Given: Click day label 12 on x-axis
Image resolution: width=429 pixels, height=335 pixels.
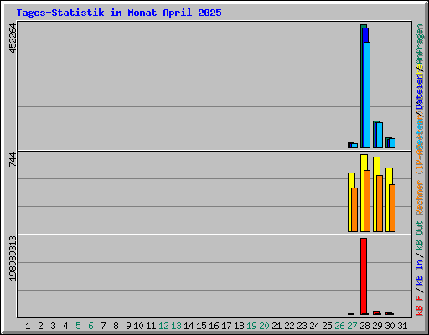Looking at the screenshot, I should point(163,326).
